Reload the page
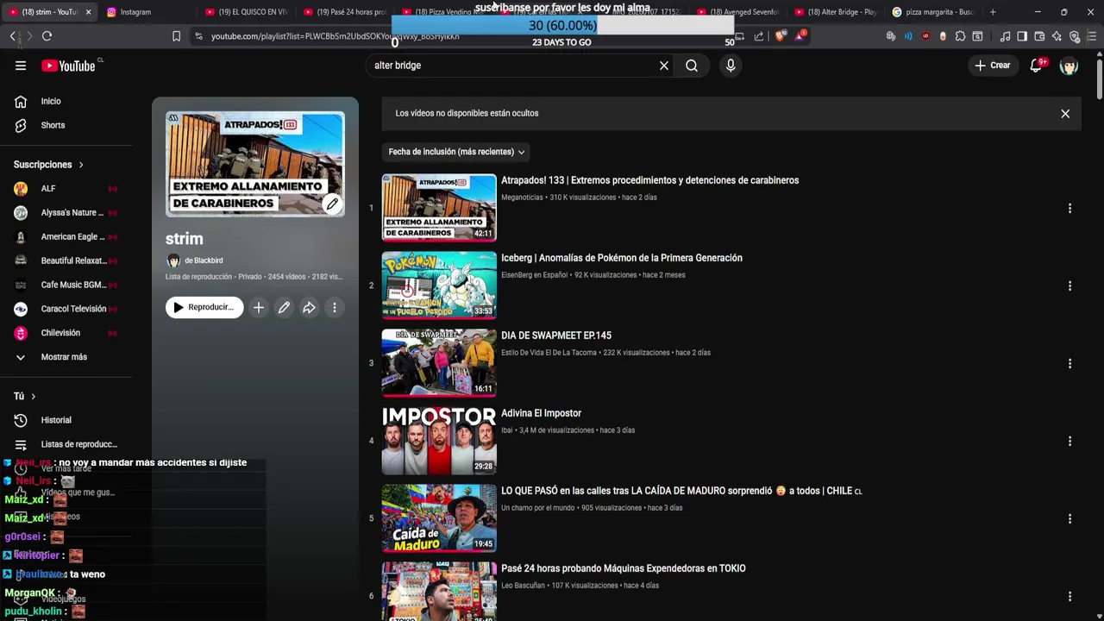Screen dimensions: 1104x621 pos(47,36)
